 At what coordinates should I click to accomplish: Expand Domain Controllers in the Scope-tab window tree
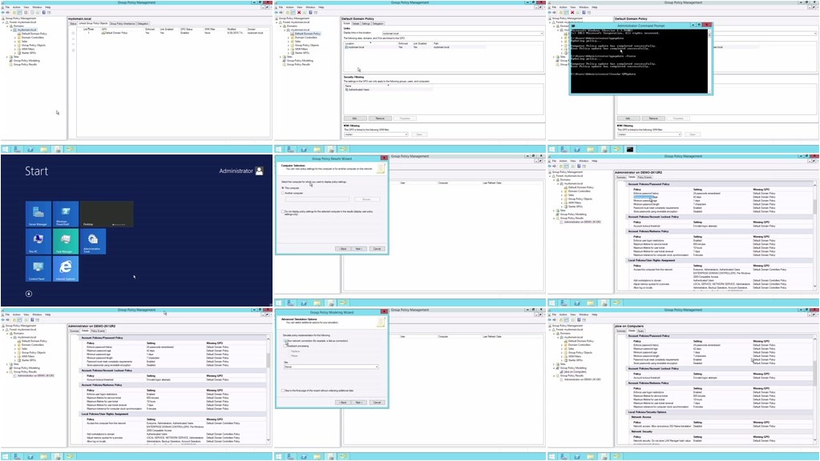[x=288, y=38]
